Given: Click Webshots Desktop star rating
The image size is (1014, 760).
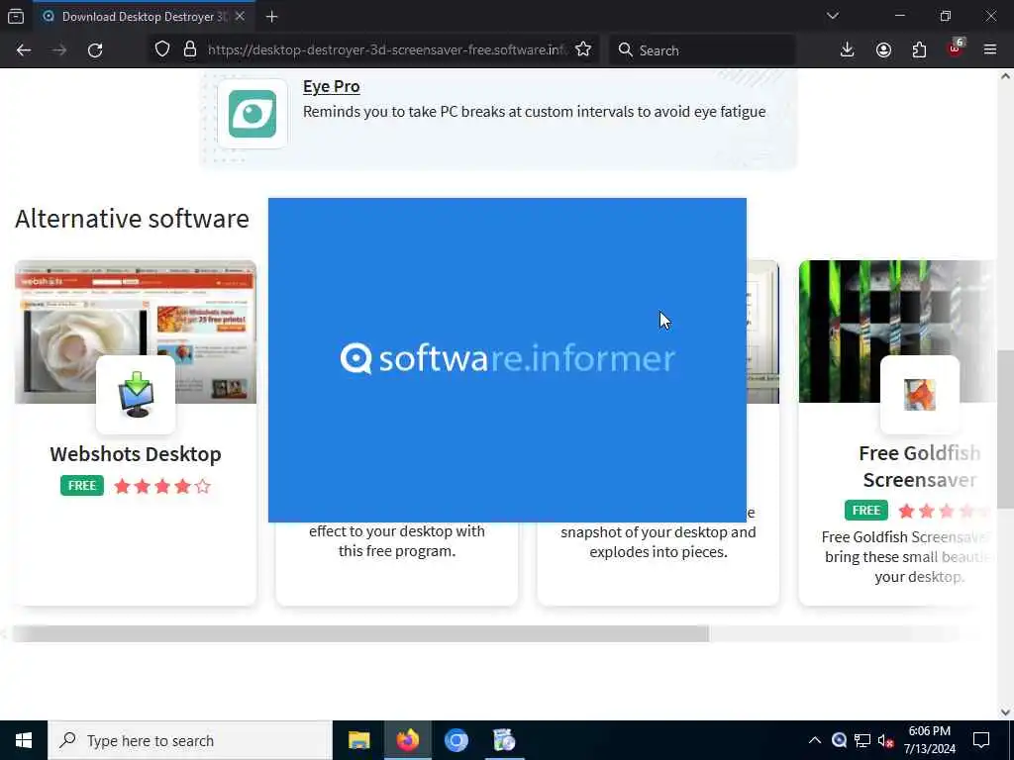Looking at the screenshot, I should [162, 486].
